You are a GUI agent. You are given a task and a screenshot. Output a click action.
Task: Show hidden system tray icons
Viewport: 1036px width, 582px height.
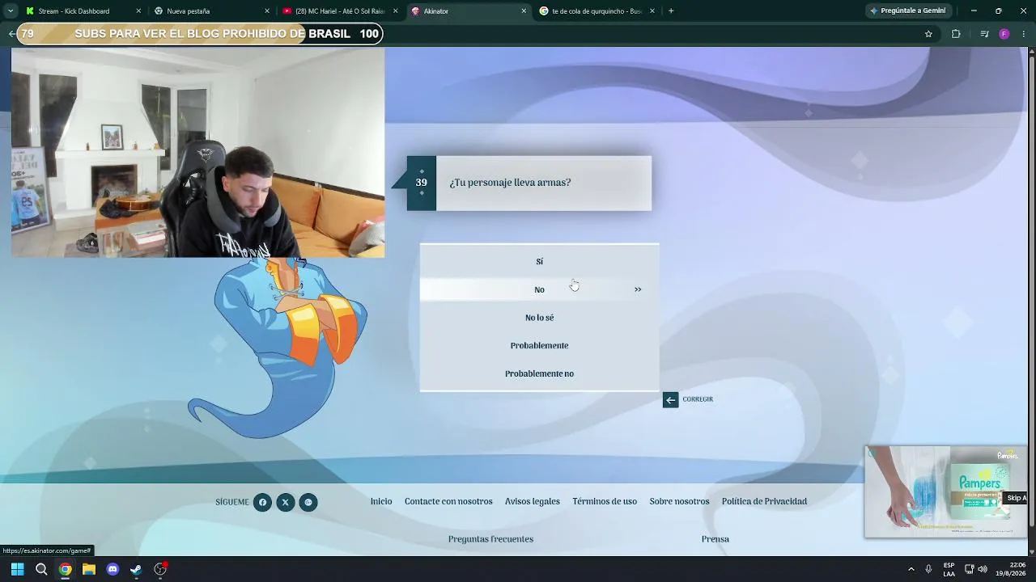(x=911, y=569)
